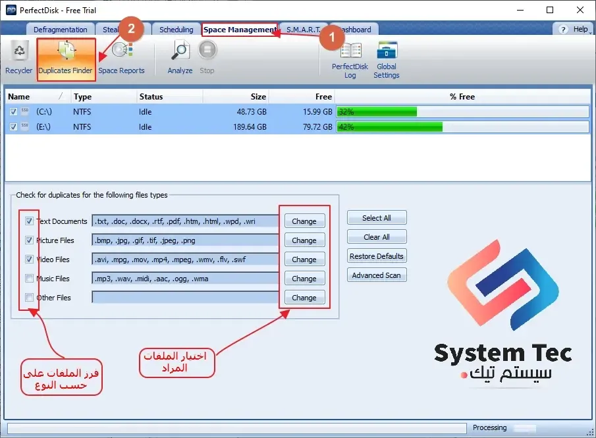Image resolution: width=596 pixels, height=438 pixels.
Task: Sort by the Free column header
Action: pyautogui.click(x=302, y=97)
